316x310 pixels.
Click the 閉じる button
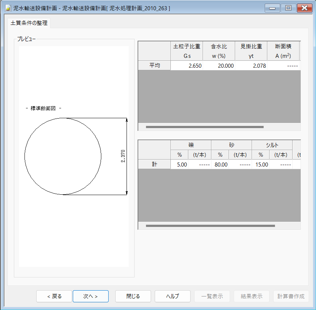(x=133, y=296)
